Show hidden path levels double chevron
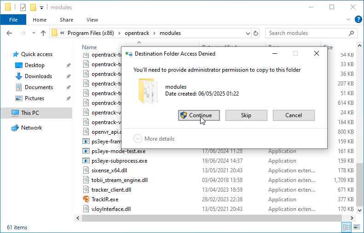Screen dimensions: 364x233 tap(62, 33)
